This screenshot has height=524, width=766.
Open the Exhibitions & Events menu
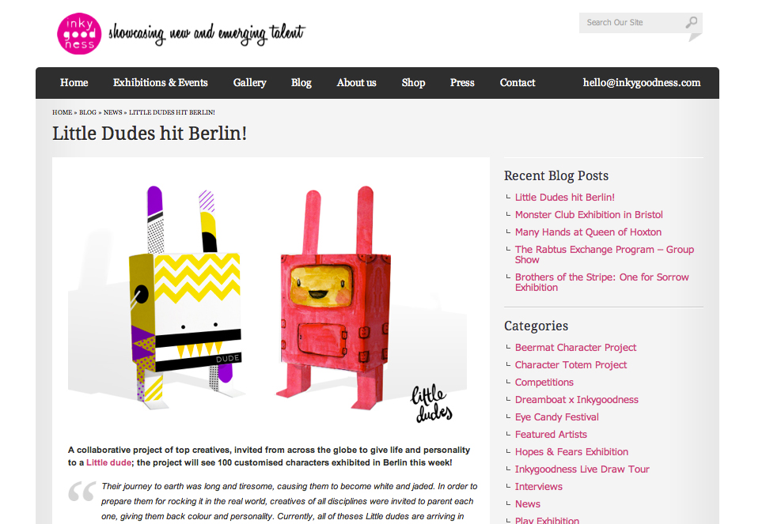(160, 83)
